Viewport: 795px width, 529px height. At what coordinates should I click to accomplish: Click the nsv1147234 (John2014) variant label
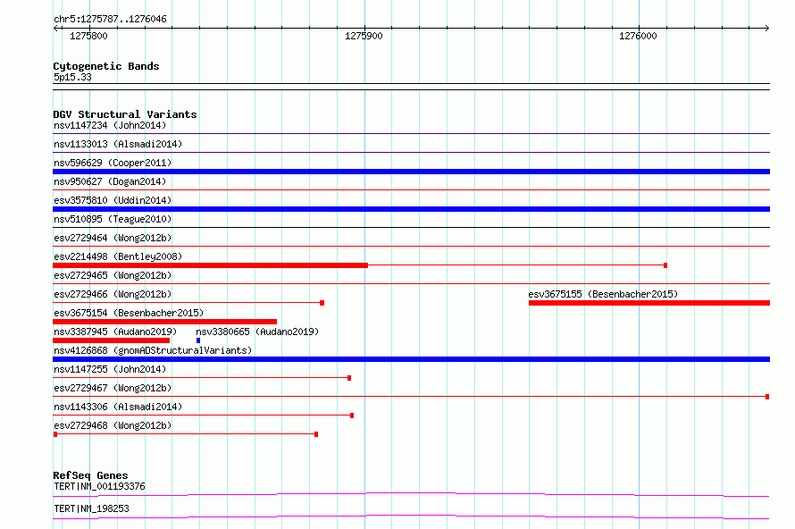[x=110, y=125]
